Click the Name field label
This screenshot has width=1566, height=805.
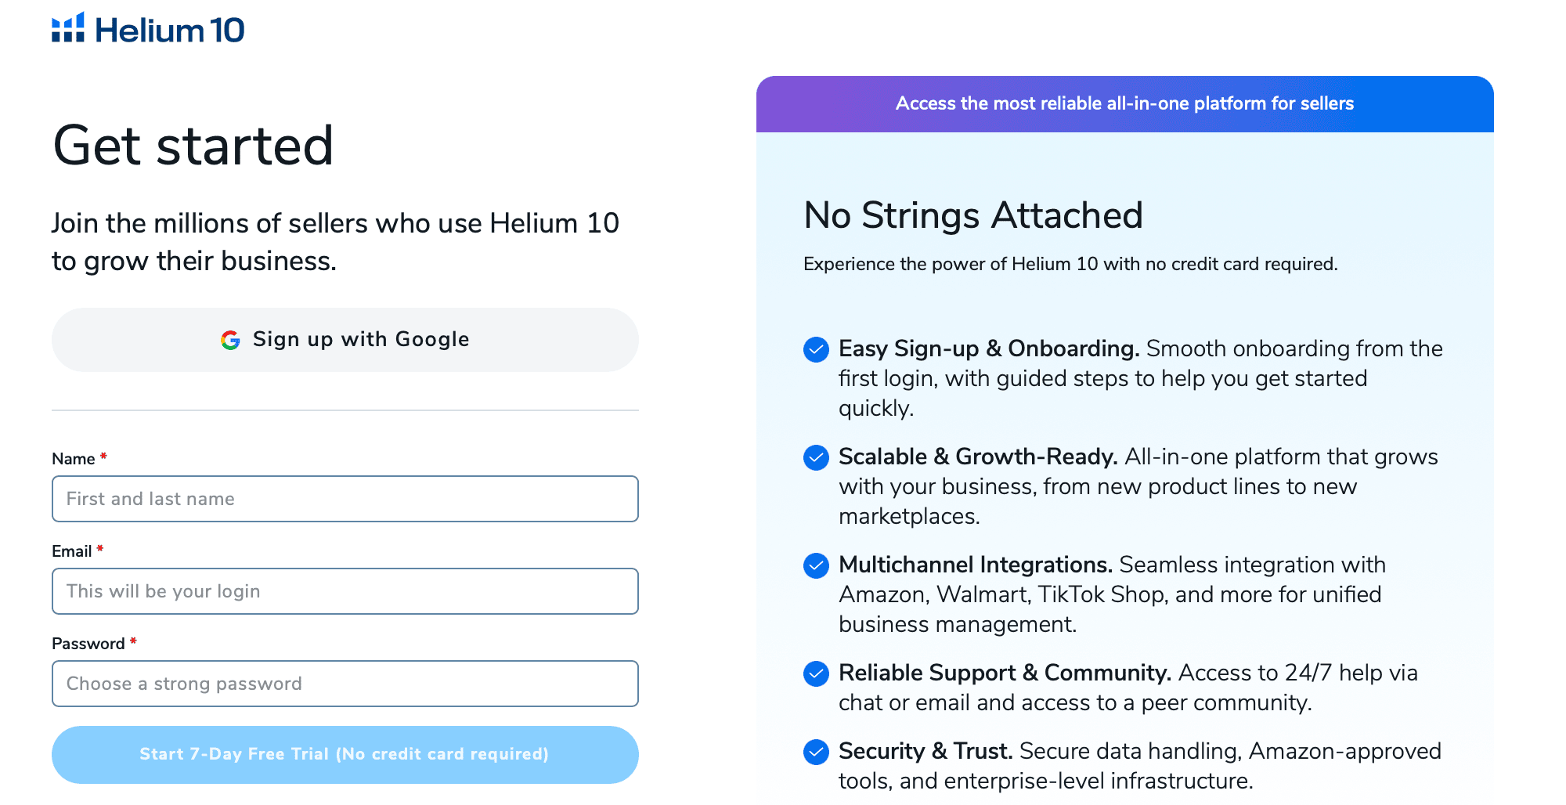point(74,459)
